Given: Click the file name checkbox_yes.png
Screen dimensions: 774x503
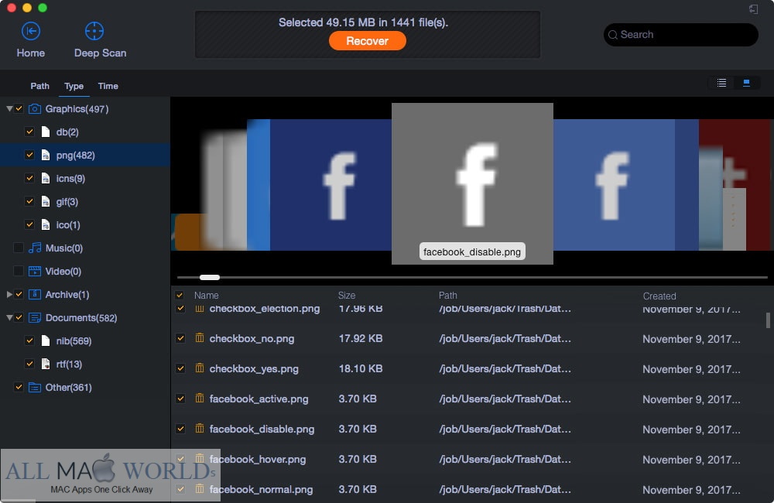Looking at the screenshot, I should [254, 368].
